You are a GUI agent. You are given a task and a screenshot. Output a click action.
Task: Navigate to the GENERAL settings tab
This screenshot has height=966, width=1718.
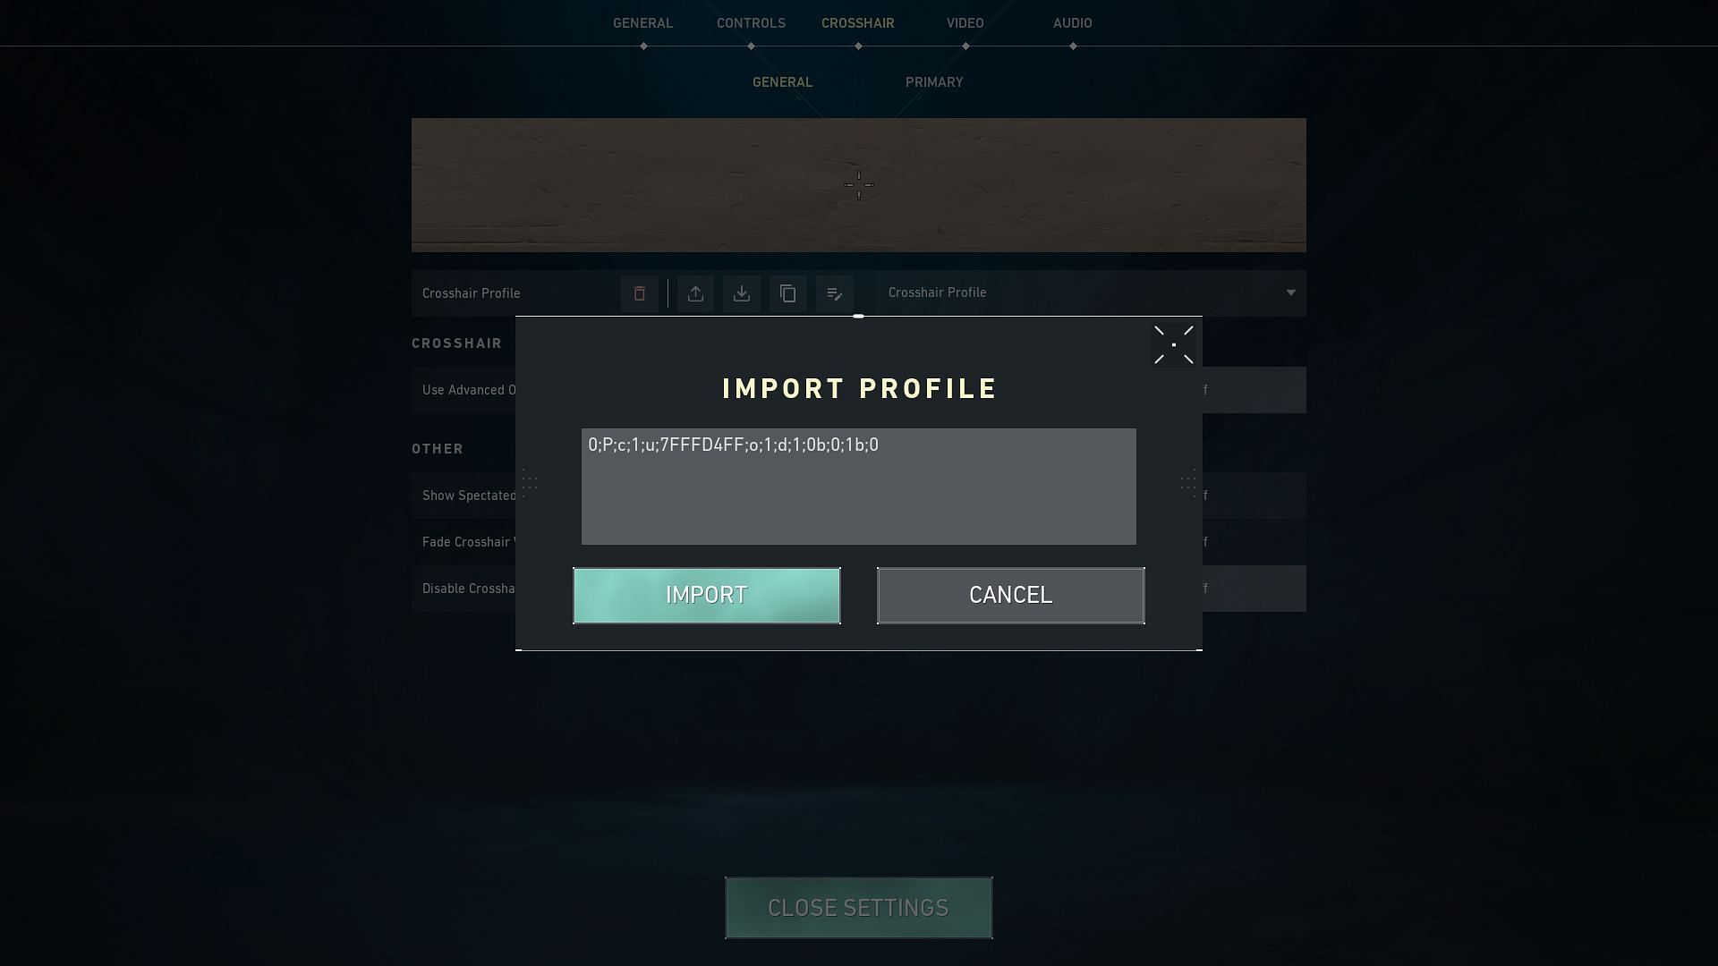[643, 22]
